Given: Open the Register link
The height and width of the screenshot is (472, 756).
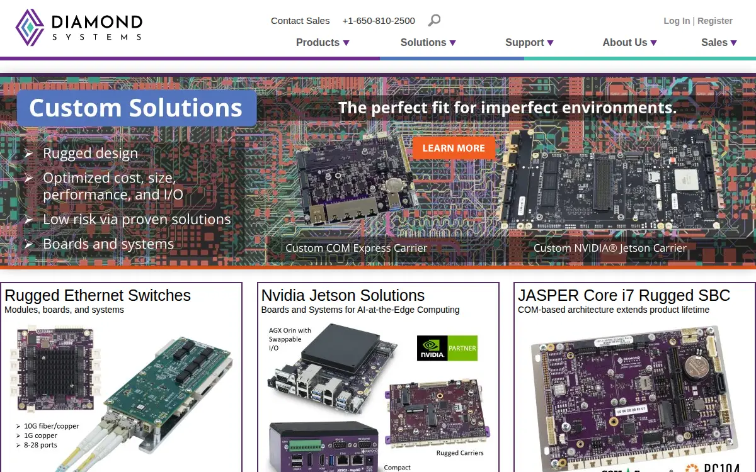Looking at the screenshot, I should [715, 21].
